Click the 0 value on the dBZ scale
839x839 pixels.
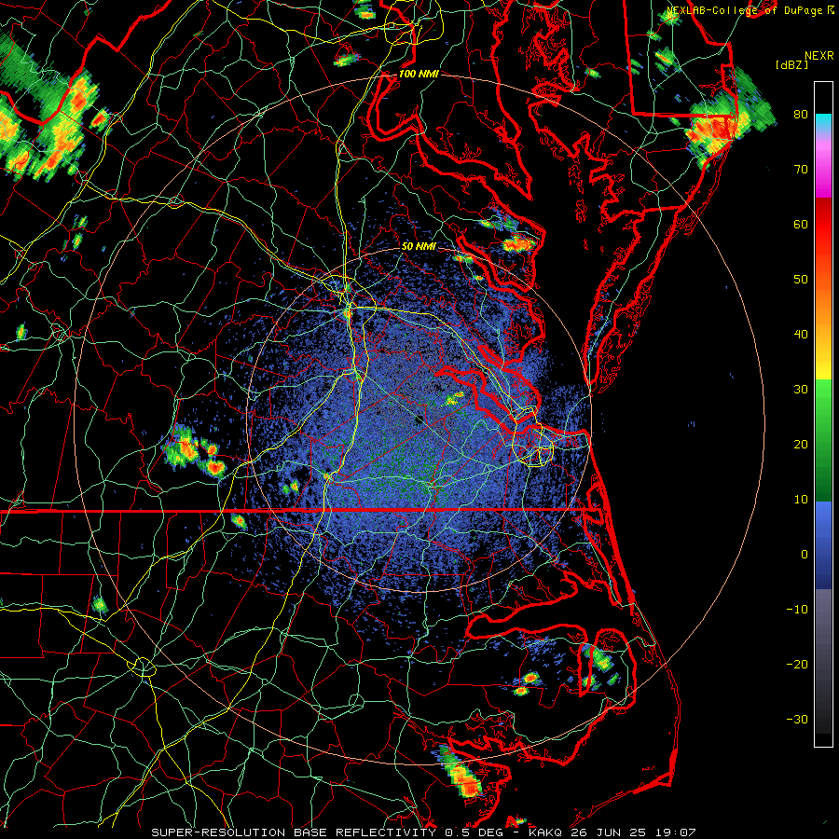pyautogui.click(x=804, y=555)
